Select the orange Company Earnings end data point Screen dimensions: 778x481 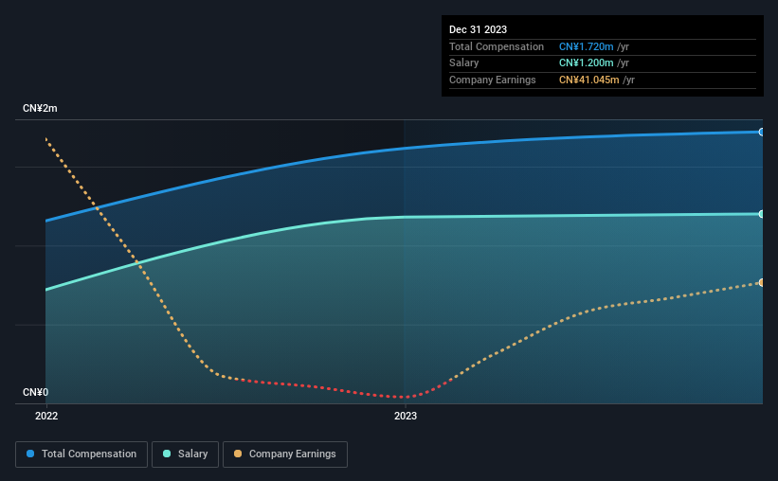click(761, 283)
